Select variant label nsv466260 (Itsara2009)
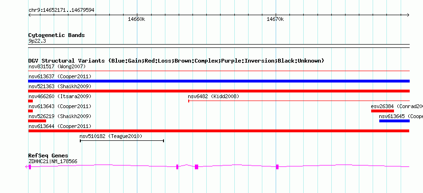The image size is (423, 193). [60, 96]
